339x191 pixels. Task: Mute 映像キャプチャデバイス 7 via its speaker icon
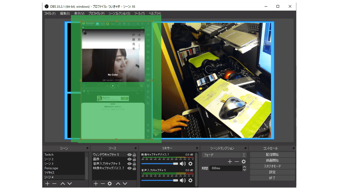click(183, 164)
